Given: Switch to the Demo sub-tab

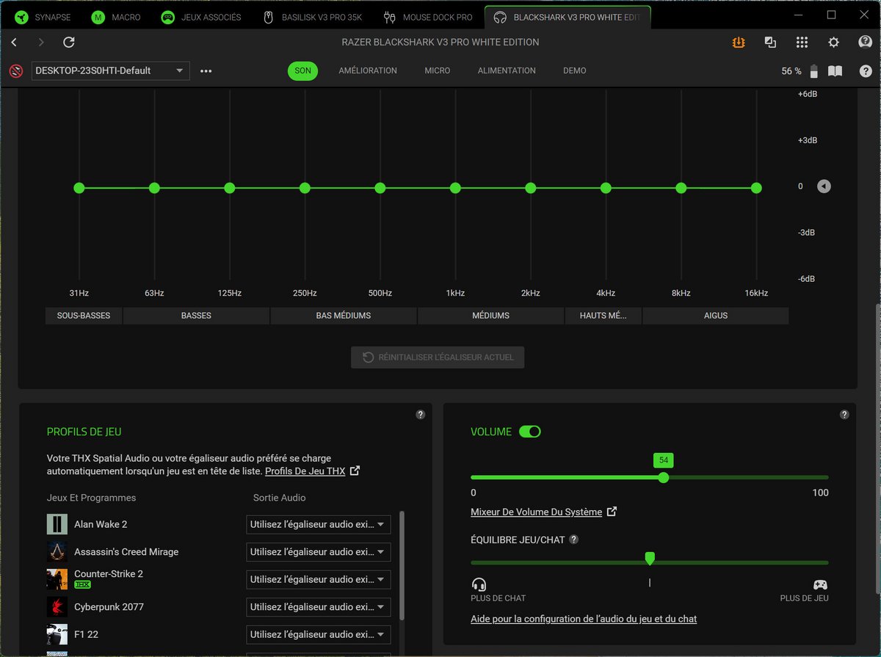Looking at the screenshot, I should pyautogui.click(x=575, y=71).
